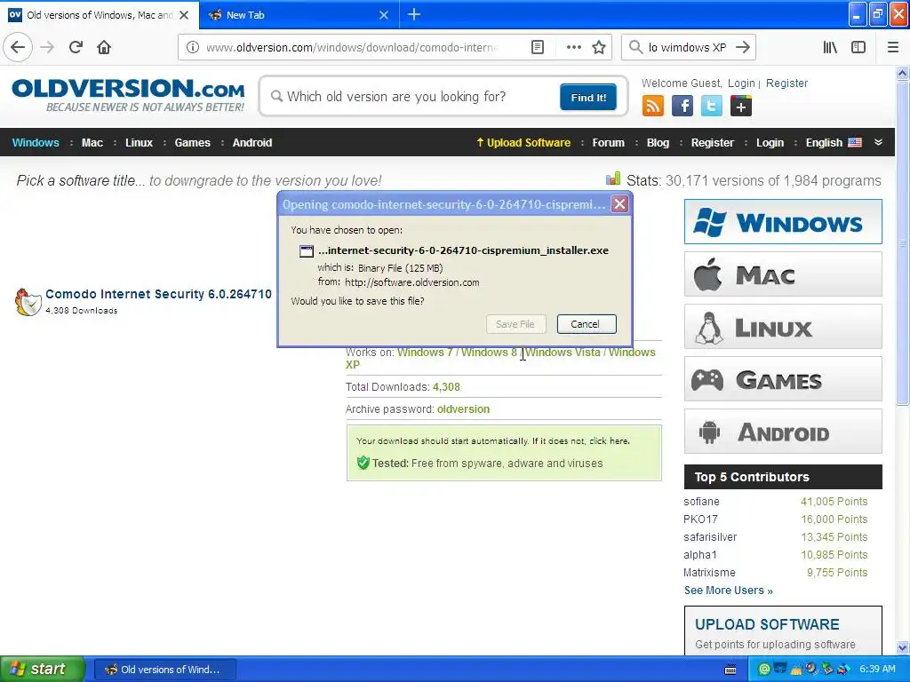This screenshot has height=682, width=910.
Task: Select the Old versions of Windows tab
Action: click(x=100, y=15)
